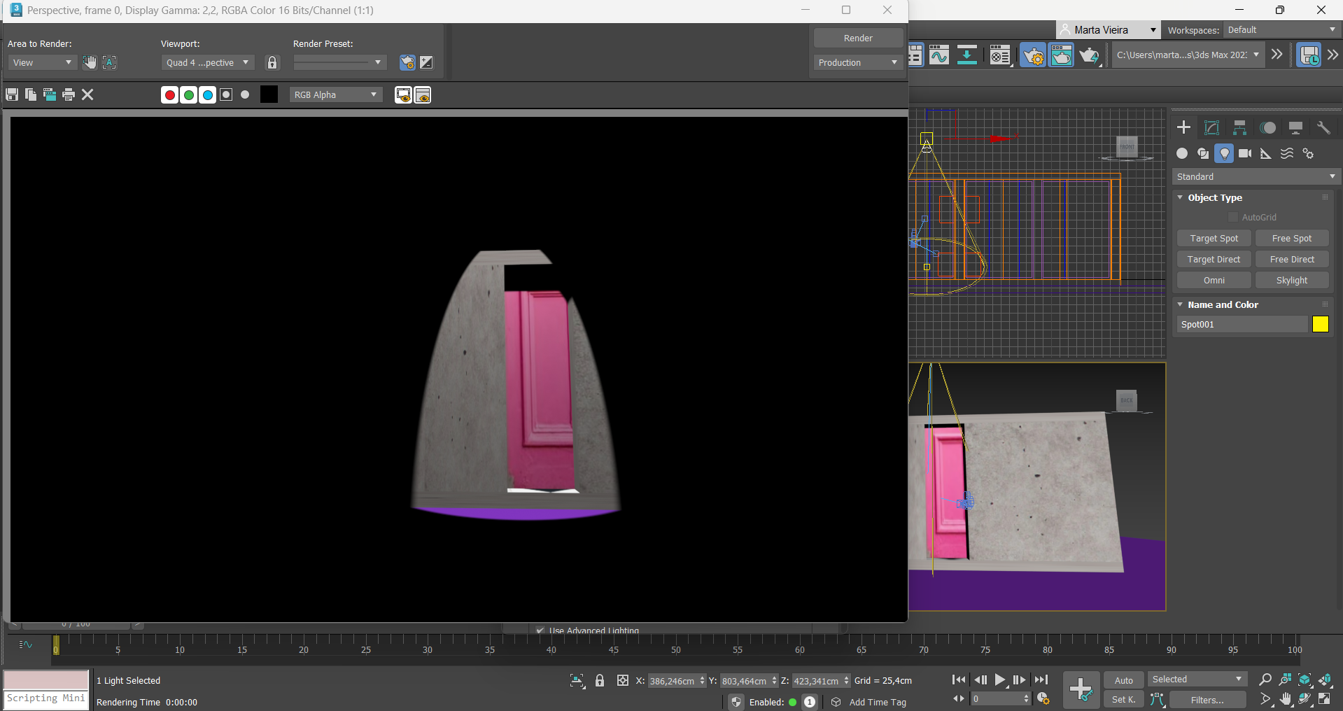Open Render Setup teapot icon in render window

pos(407,63)
